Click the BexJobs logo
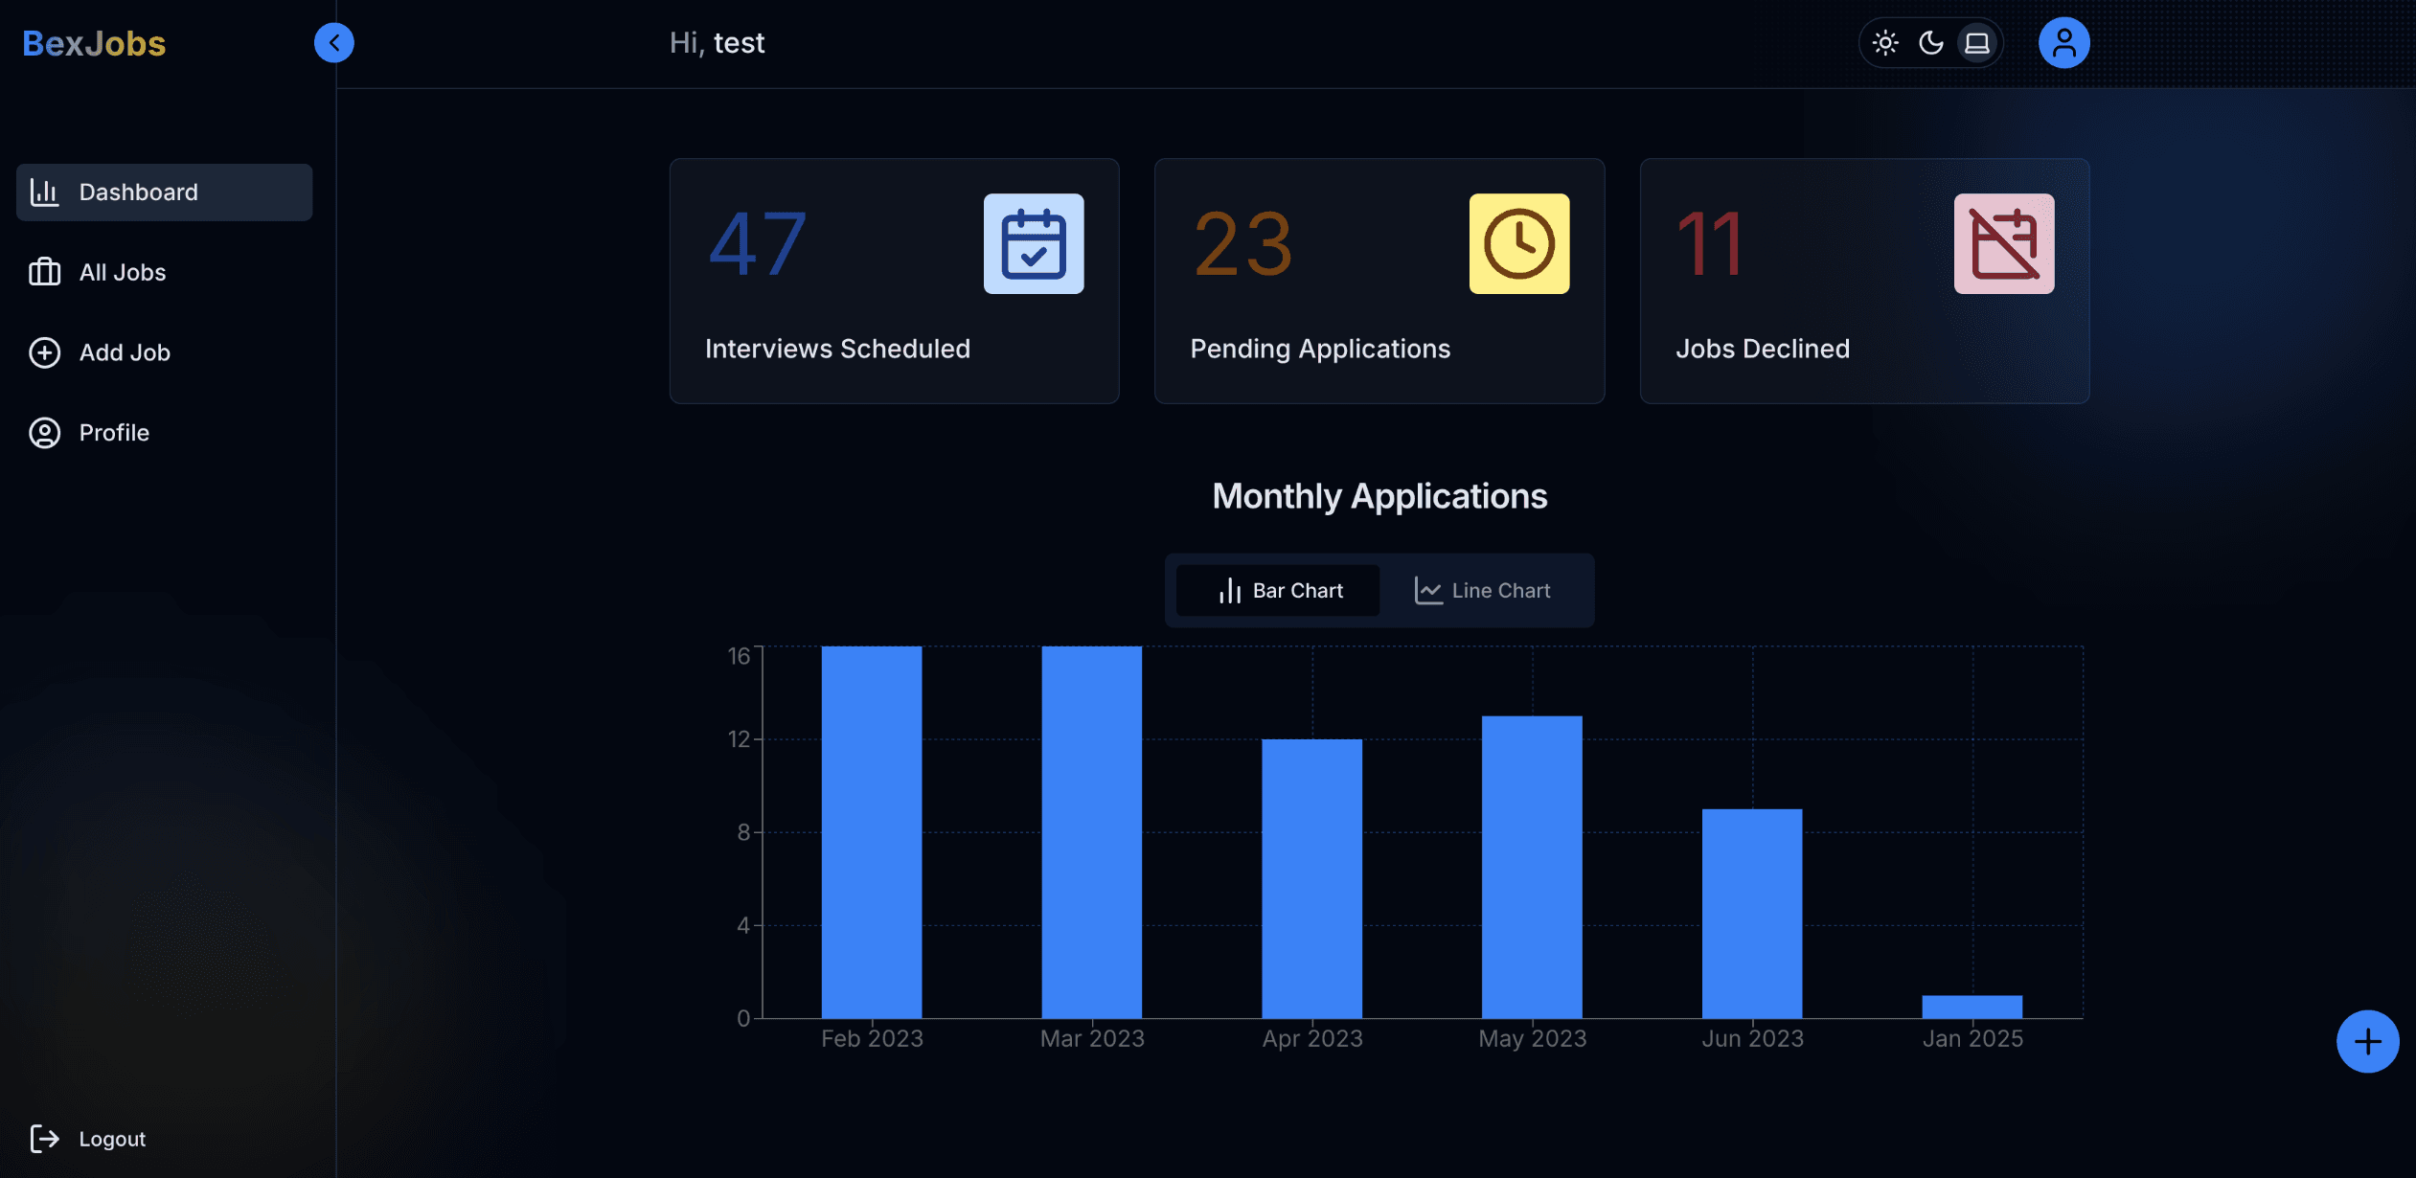The width and height of the screenshot is (2416, 1178). (93, 42)
